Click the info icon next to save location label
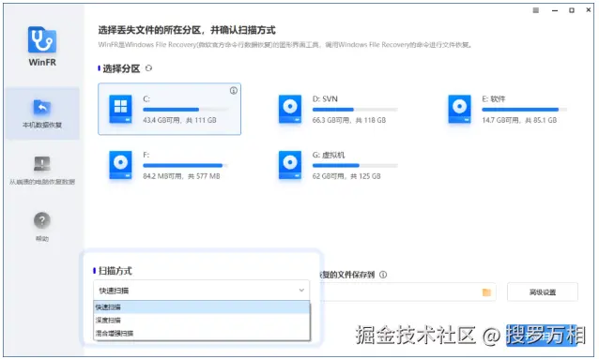The height and width of the screenshot is (359, 599). (x=383, y=275)
